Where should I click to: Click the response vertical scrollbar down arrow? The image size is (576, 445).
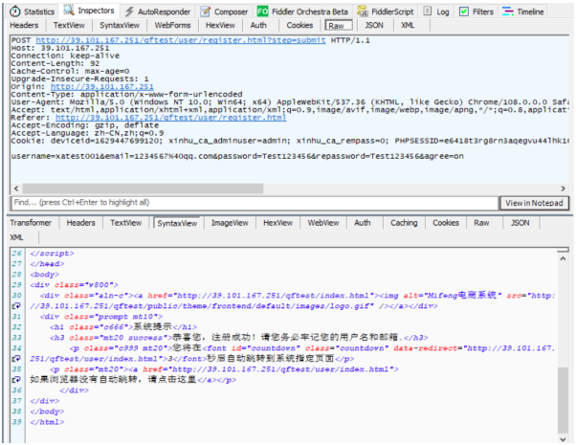(x=563, y=439)
